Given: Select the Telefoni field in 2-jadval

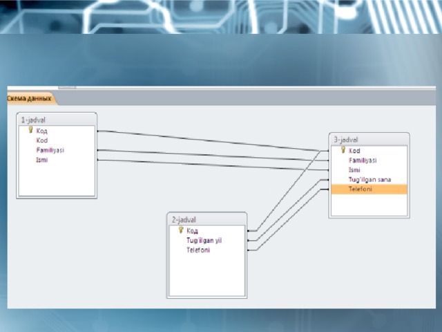Looking at the screenshot, I should point(198,250).
